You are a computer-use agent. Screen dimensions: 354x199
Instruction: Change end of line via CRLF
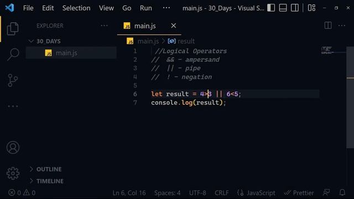coord(222,193)
